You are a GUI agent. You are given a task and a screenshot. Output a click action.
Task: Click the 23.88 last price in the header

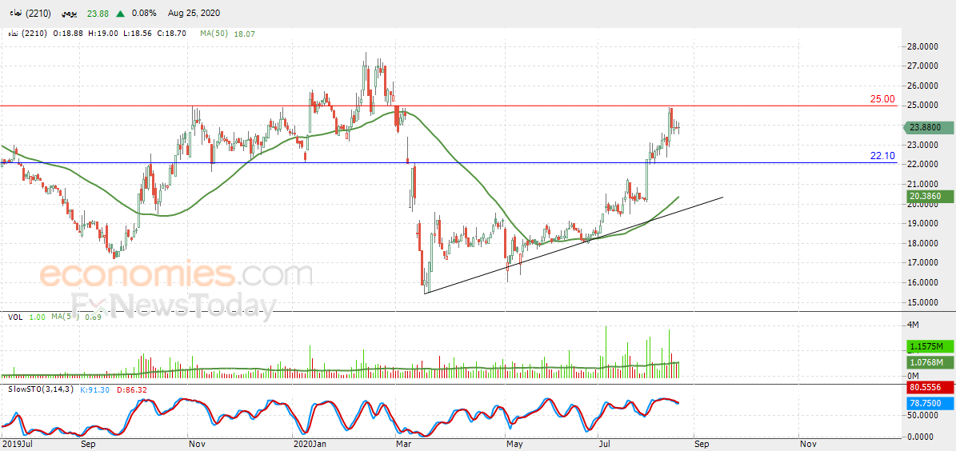(99, 13)
